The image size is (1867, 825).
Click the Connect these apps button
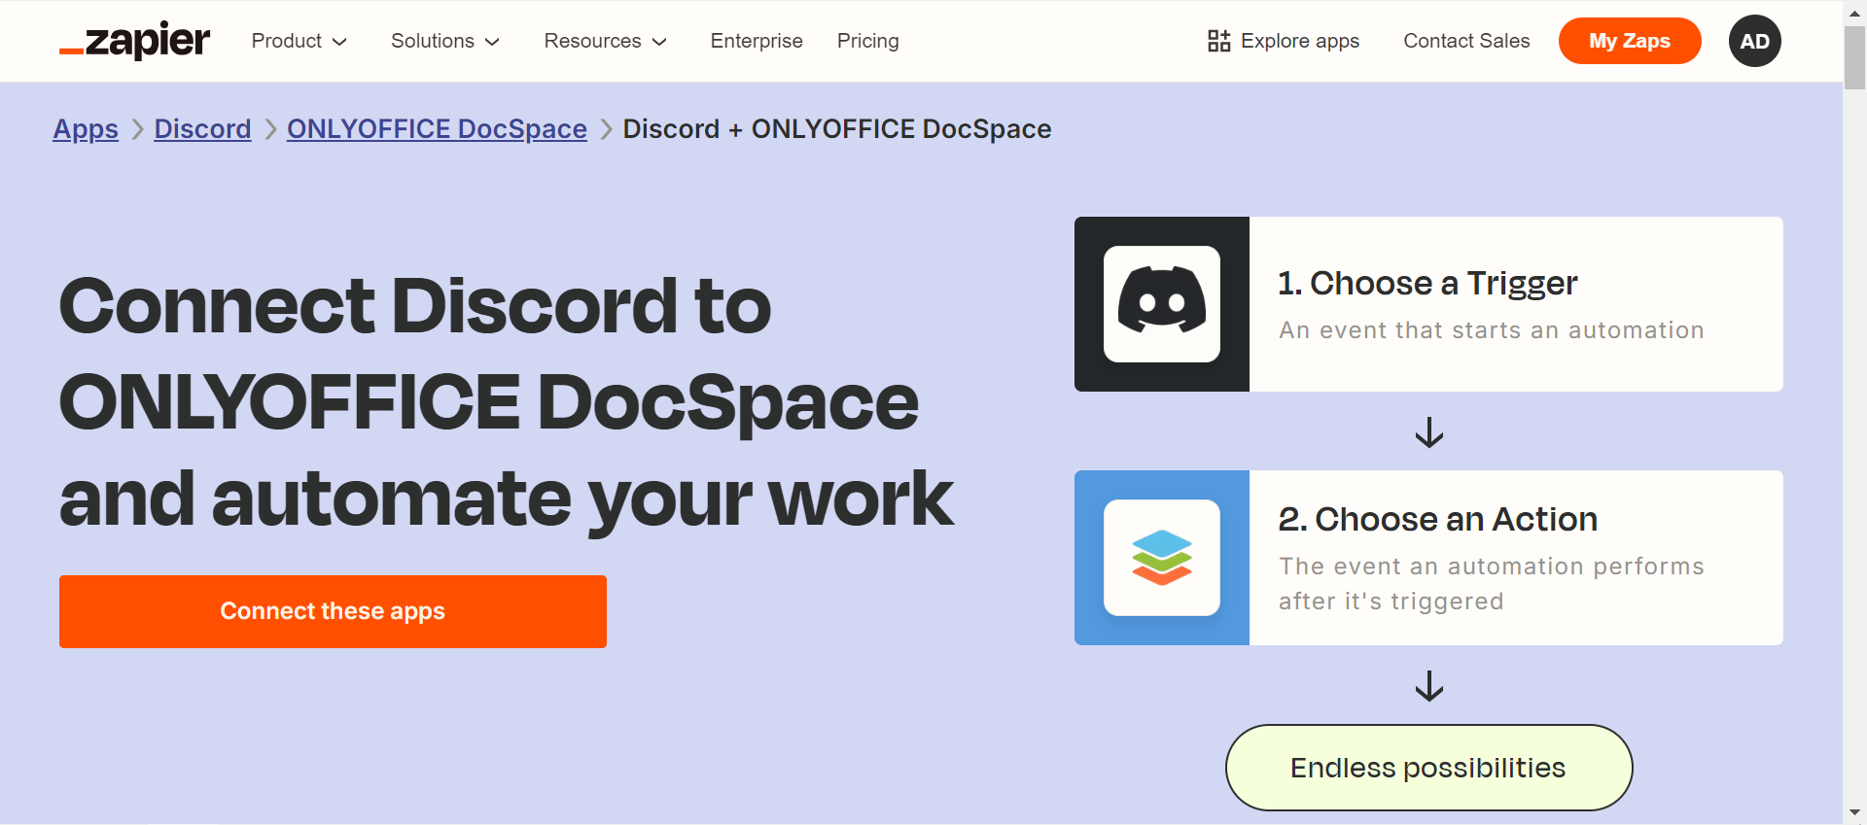coord(333,611)
